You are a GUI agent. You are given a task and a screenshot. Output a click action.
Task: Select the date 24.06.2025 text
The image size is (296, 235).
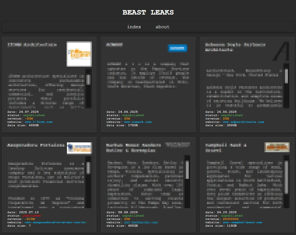(x=122, y=112)
